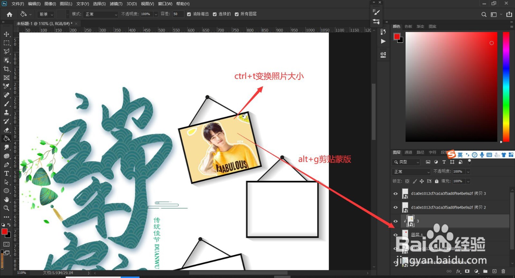Hide the 图层 1 layer
The image size is (515, 278).
(x=396, y=235)
